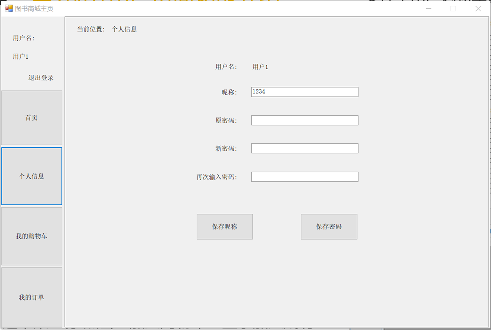Viewport: 491px width, 330px height.
Task: Save the nickname with 保存昵称
Action: coord(225,227)
